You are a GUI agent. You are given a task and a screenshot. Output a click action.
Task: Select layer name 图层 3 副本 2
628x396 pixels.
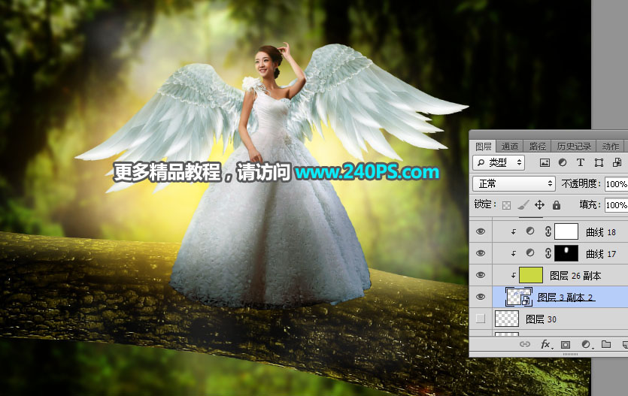click(566, 298)
